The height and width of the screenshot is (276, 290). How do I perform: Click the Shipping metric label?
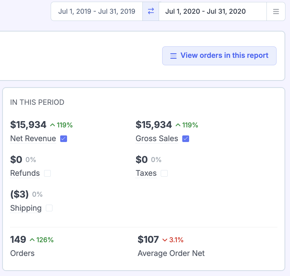[x=26, y=208]
